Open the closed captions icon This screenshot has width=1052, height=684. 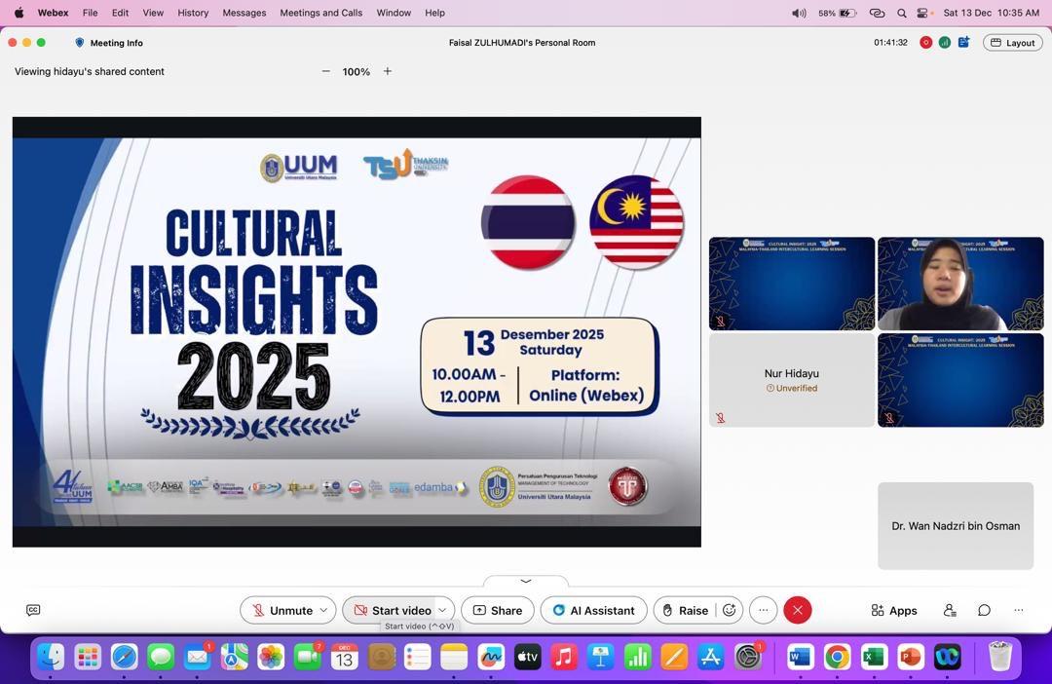click(x=33, y=610)
